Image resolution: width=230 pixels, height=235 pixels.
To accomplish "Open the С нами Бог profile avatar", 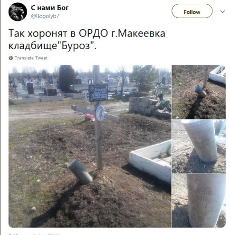I will (x=18, y=12).
